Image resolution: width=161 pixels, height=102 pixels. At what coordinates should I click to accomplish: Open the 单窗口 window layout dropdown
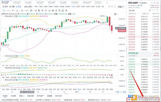pos(121,7)
